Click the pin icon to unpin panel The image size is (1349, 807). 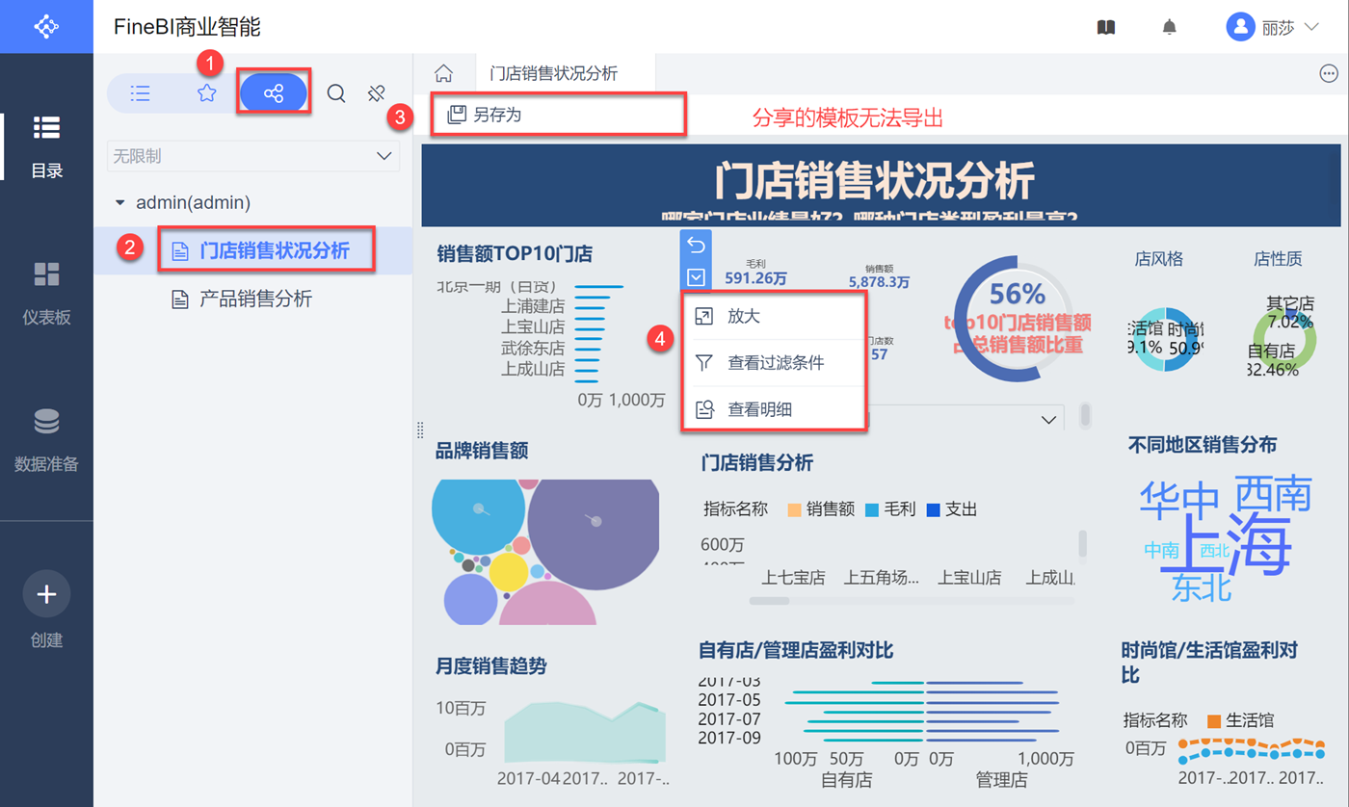point(377,93)
